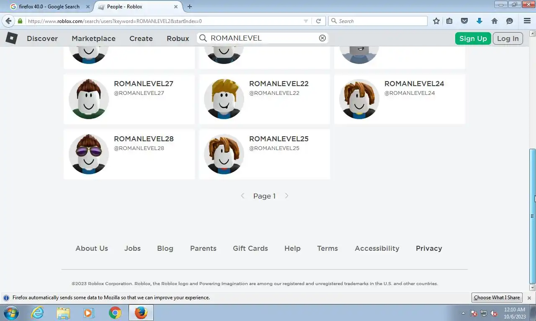Switch to the firefox 40.0 Google Search tab

click(x=49, y=7)
